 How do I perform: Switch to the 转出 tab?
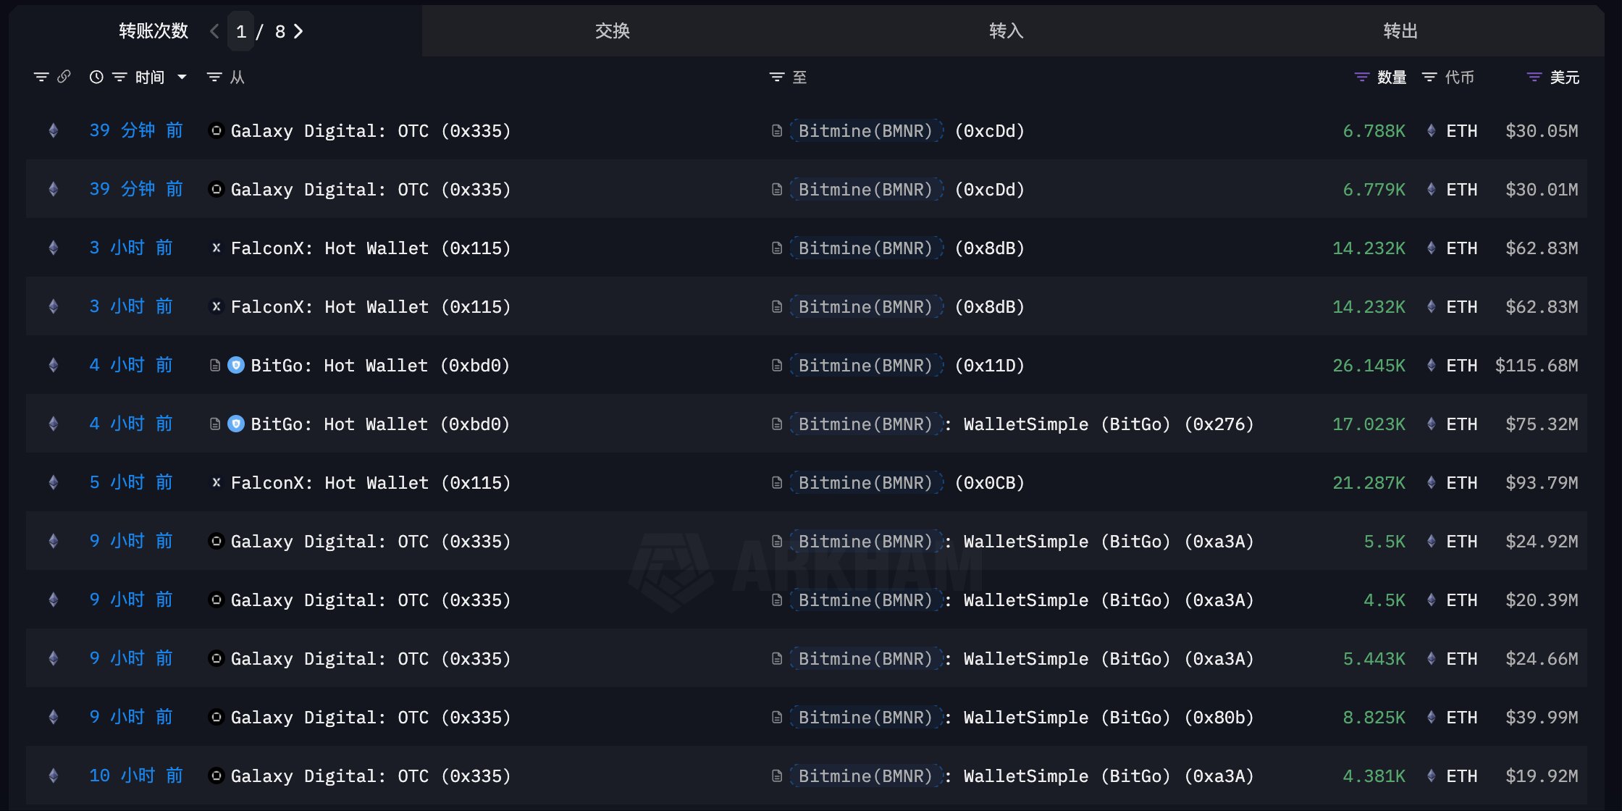click(1400, 31)
